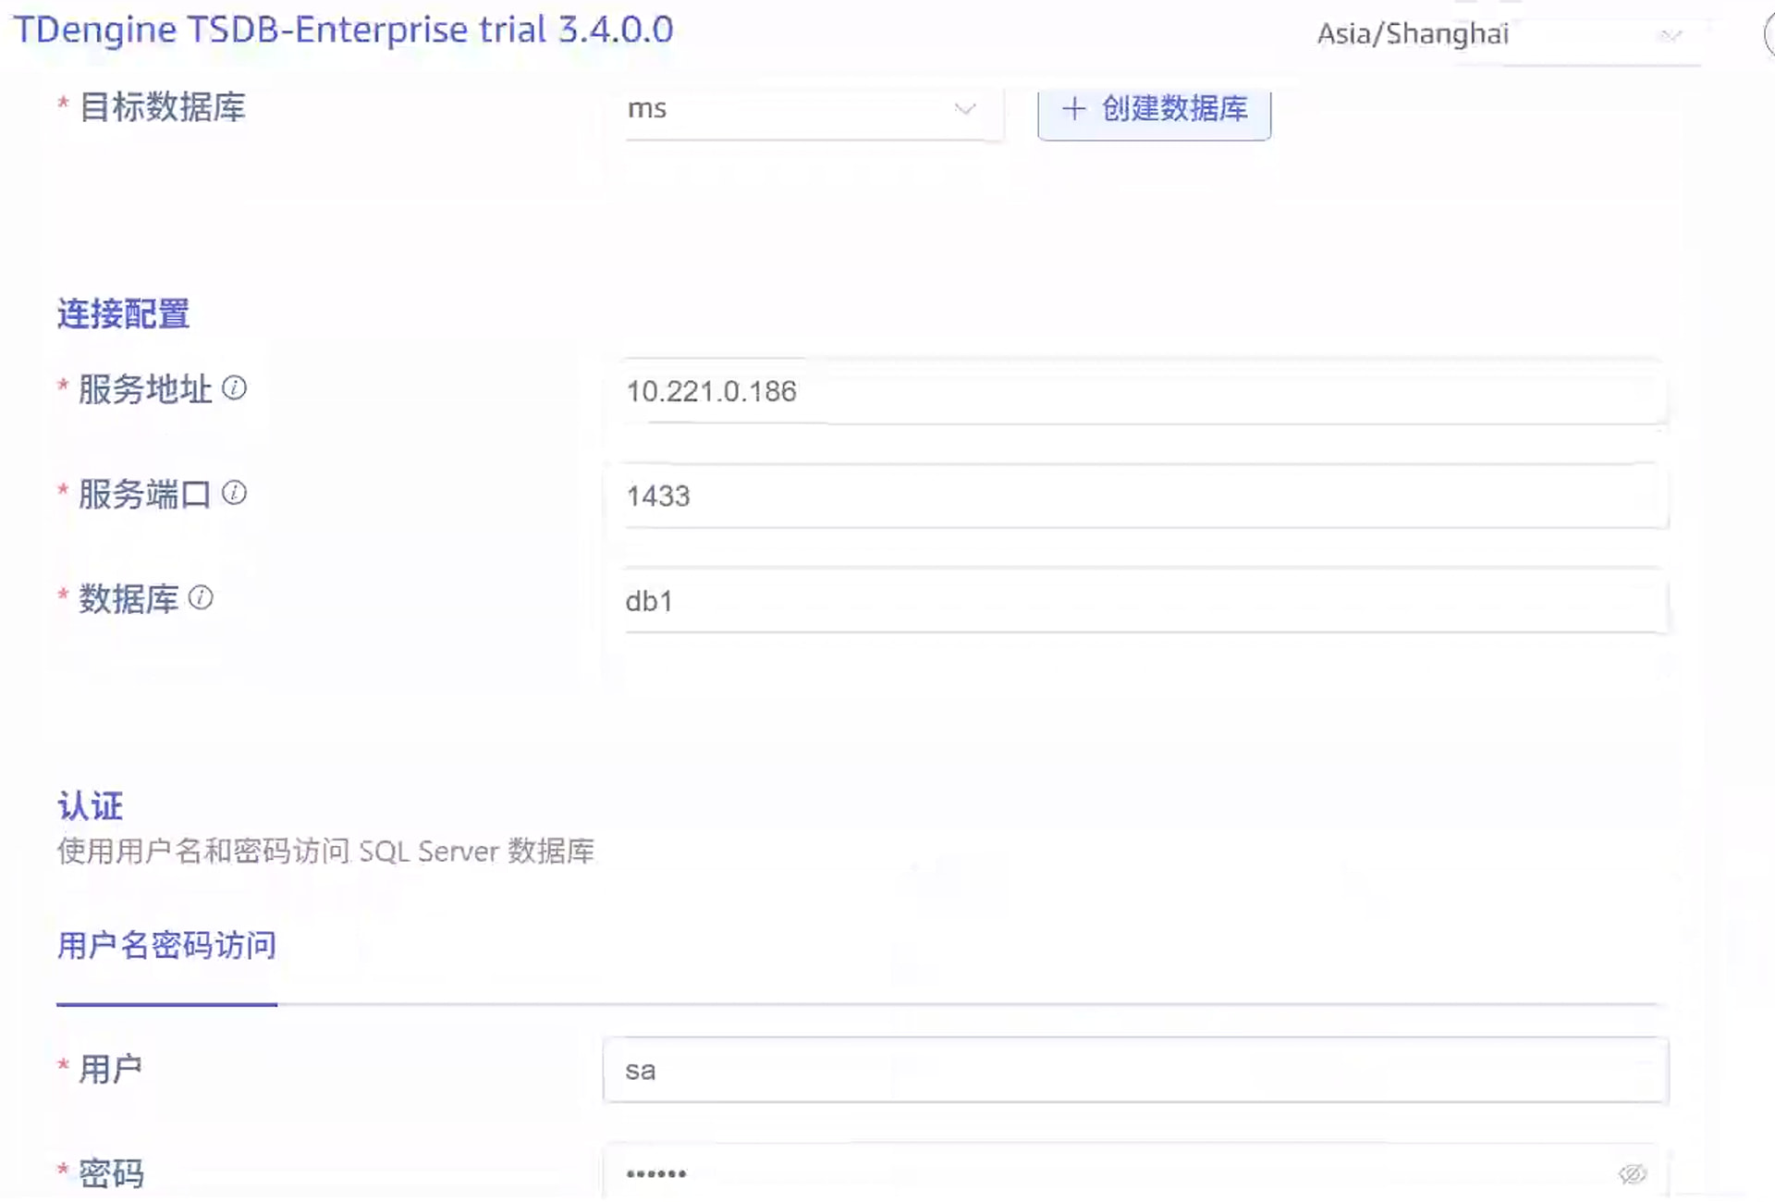This screenshot has width=1775, height=1202.
Task: Show the password with eye icon
Action: coord(1632,1174)
